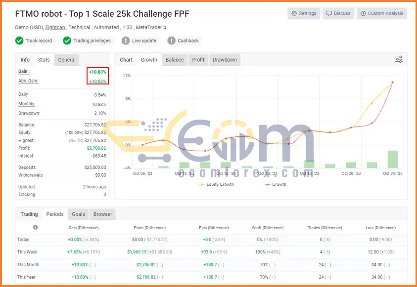The image size is (417, 287).
Task: Select the Growth chart tab
Action: pyautogui.click(x=149, y=60)
